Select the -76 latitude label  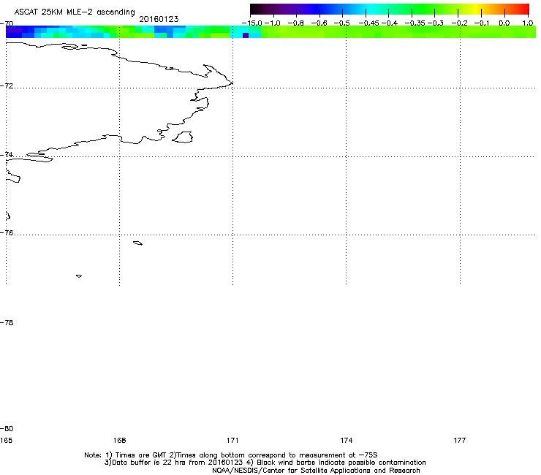pos(7,233)
